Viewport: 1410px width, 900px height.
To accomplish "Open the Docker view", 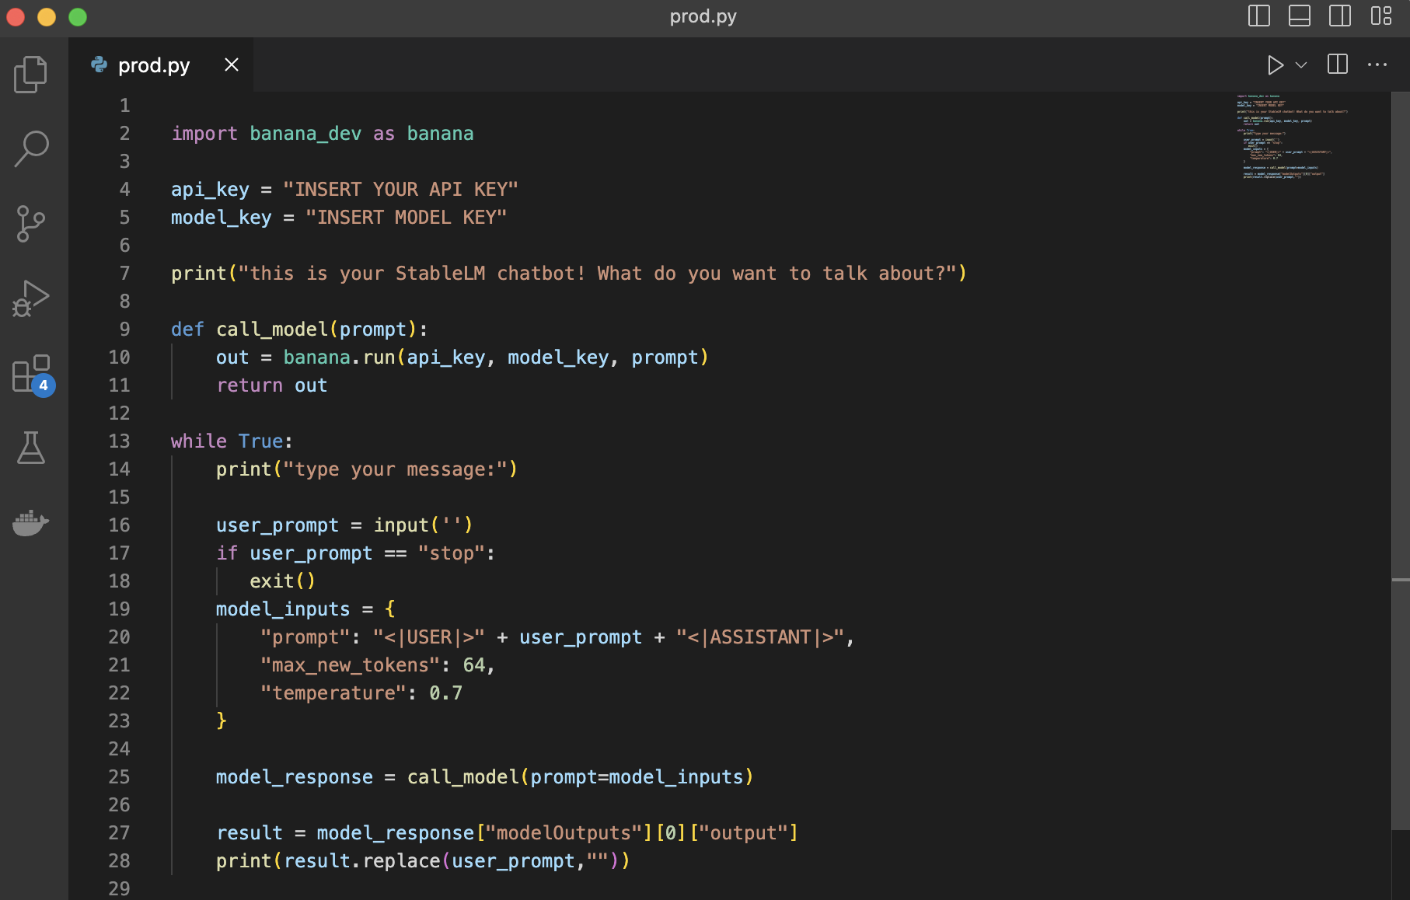I will tap(31, 522).
